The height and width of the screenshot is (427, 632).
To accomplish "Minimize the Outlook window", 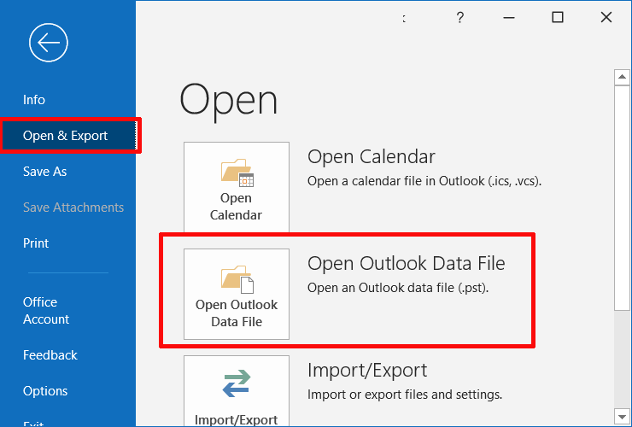I will click(x=509, y=17).
